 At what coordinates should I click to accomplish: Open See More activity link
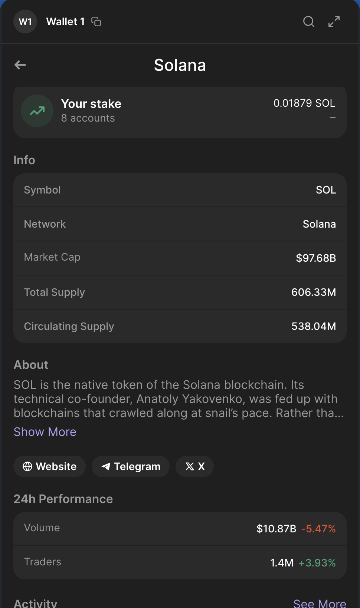tap(320, 603)
